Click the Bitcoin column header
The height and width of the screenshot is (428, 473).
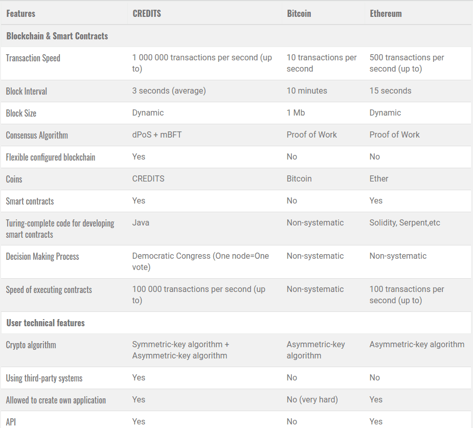pos(299,14)
